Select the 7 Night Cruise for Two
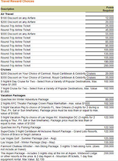The image size is (118, 161). 49,90
